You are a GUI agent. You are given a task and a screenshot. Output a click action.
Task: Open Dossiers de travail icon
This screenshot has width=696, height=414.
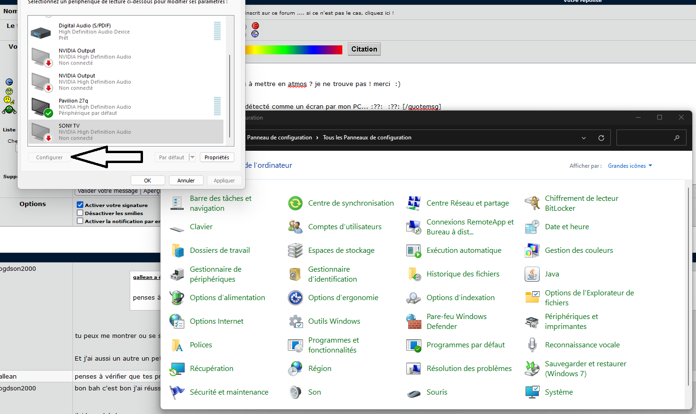pos(177,250)
